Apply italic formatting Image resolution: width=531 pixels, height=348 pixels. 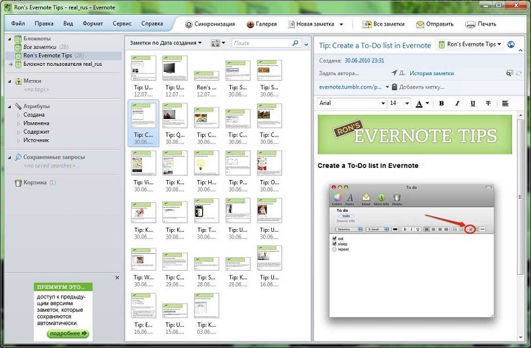coord(457,103)
